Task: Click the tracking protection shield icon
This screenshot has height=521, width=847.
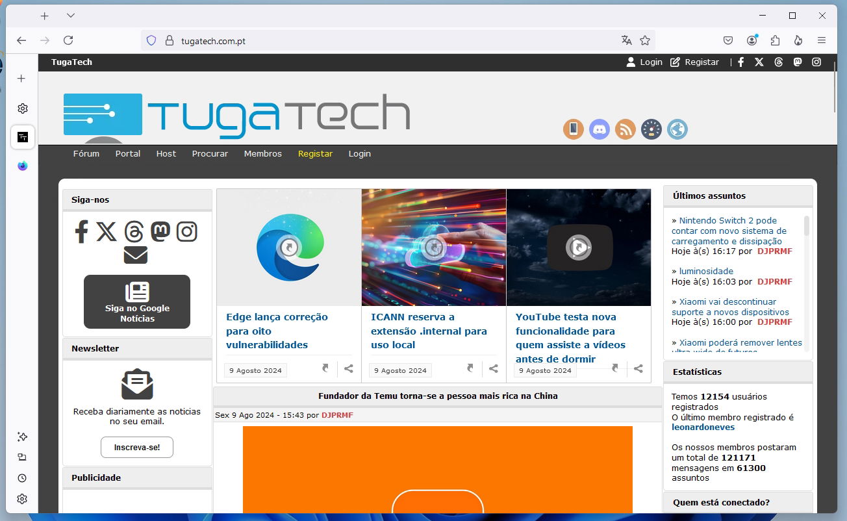Action: click(x=151, y=40)
